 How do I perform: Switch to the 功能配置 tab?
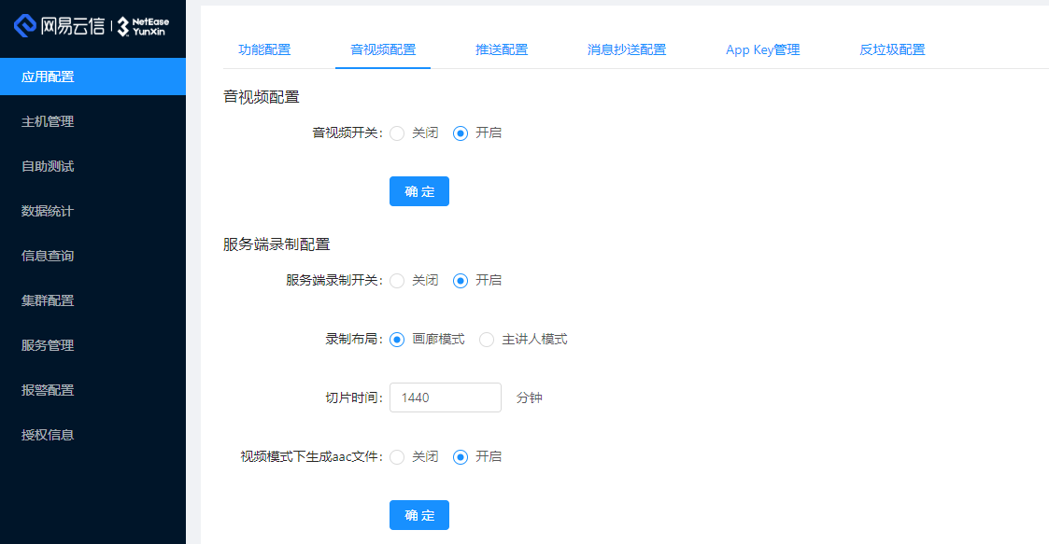coord(264,49)
